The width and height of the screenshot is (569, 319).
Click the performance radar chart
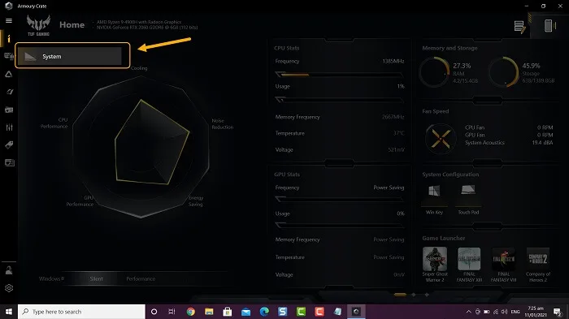[141, 146]
